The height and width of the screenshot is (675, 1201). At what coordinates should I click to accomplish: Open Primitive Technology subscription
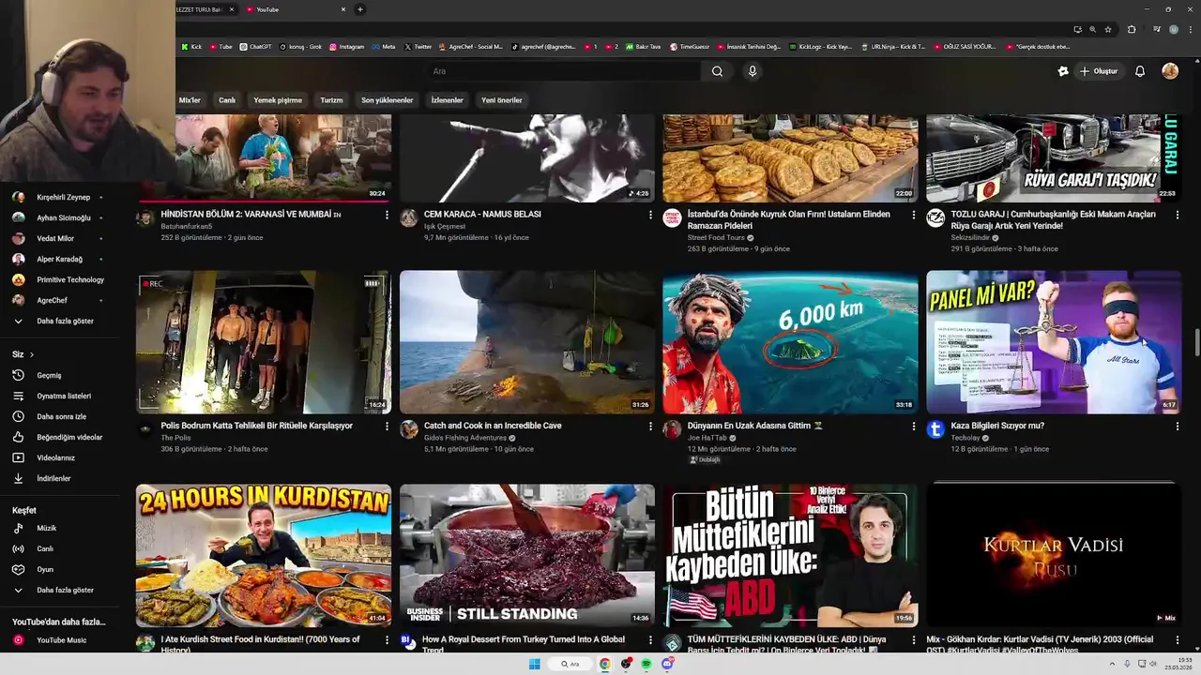(x=58, y=279)
